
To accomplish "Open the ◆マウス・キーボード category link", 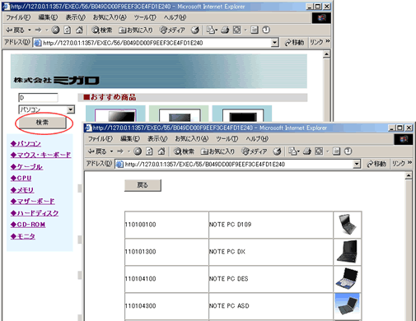I will click(40, 155).
